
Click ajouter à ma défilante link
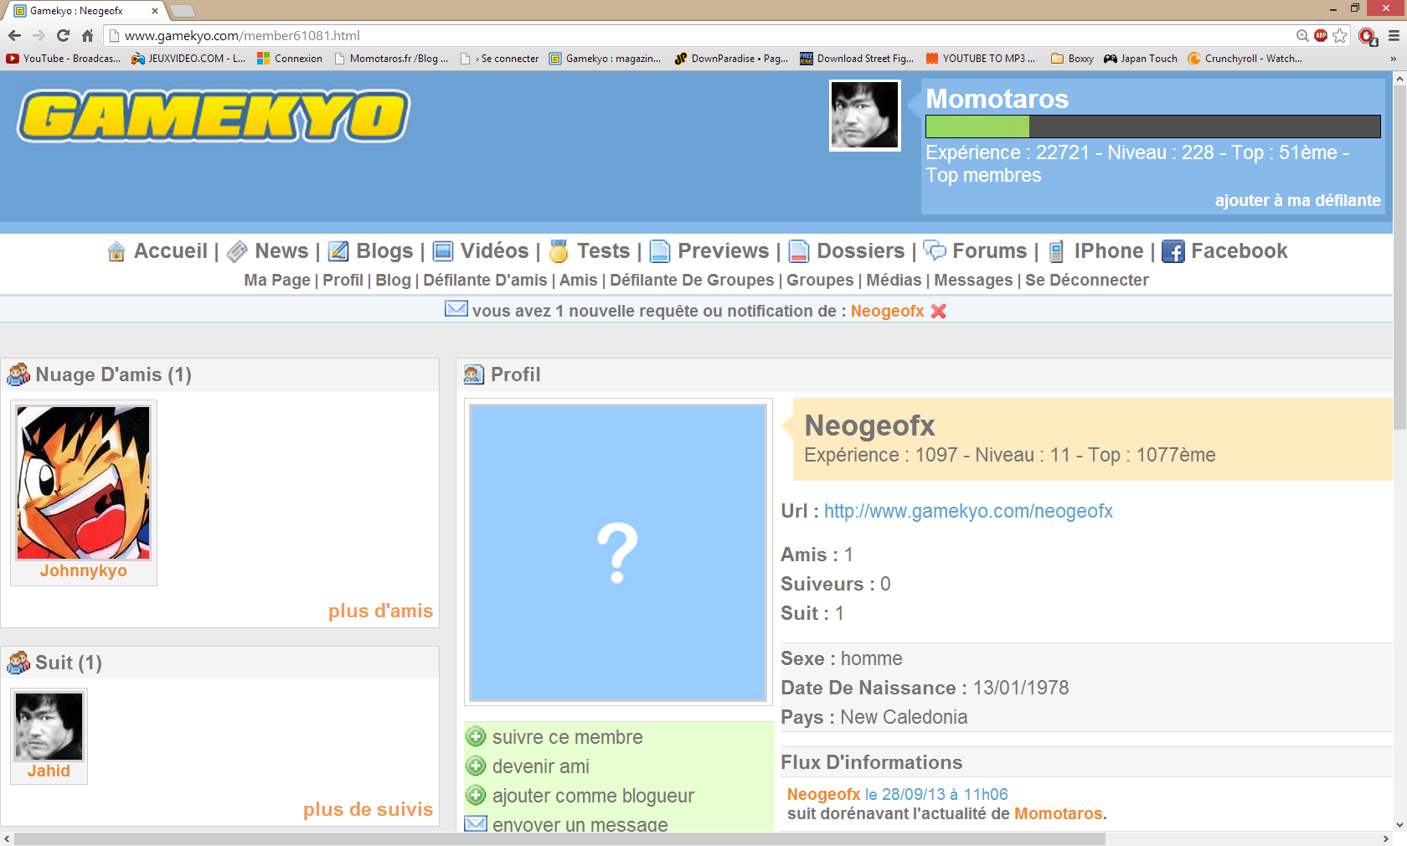click(1297, 200)
